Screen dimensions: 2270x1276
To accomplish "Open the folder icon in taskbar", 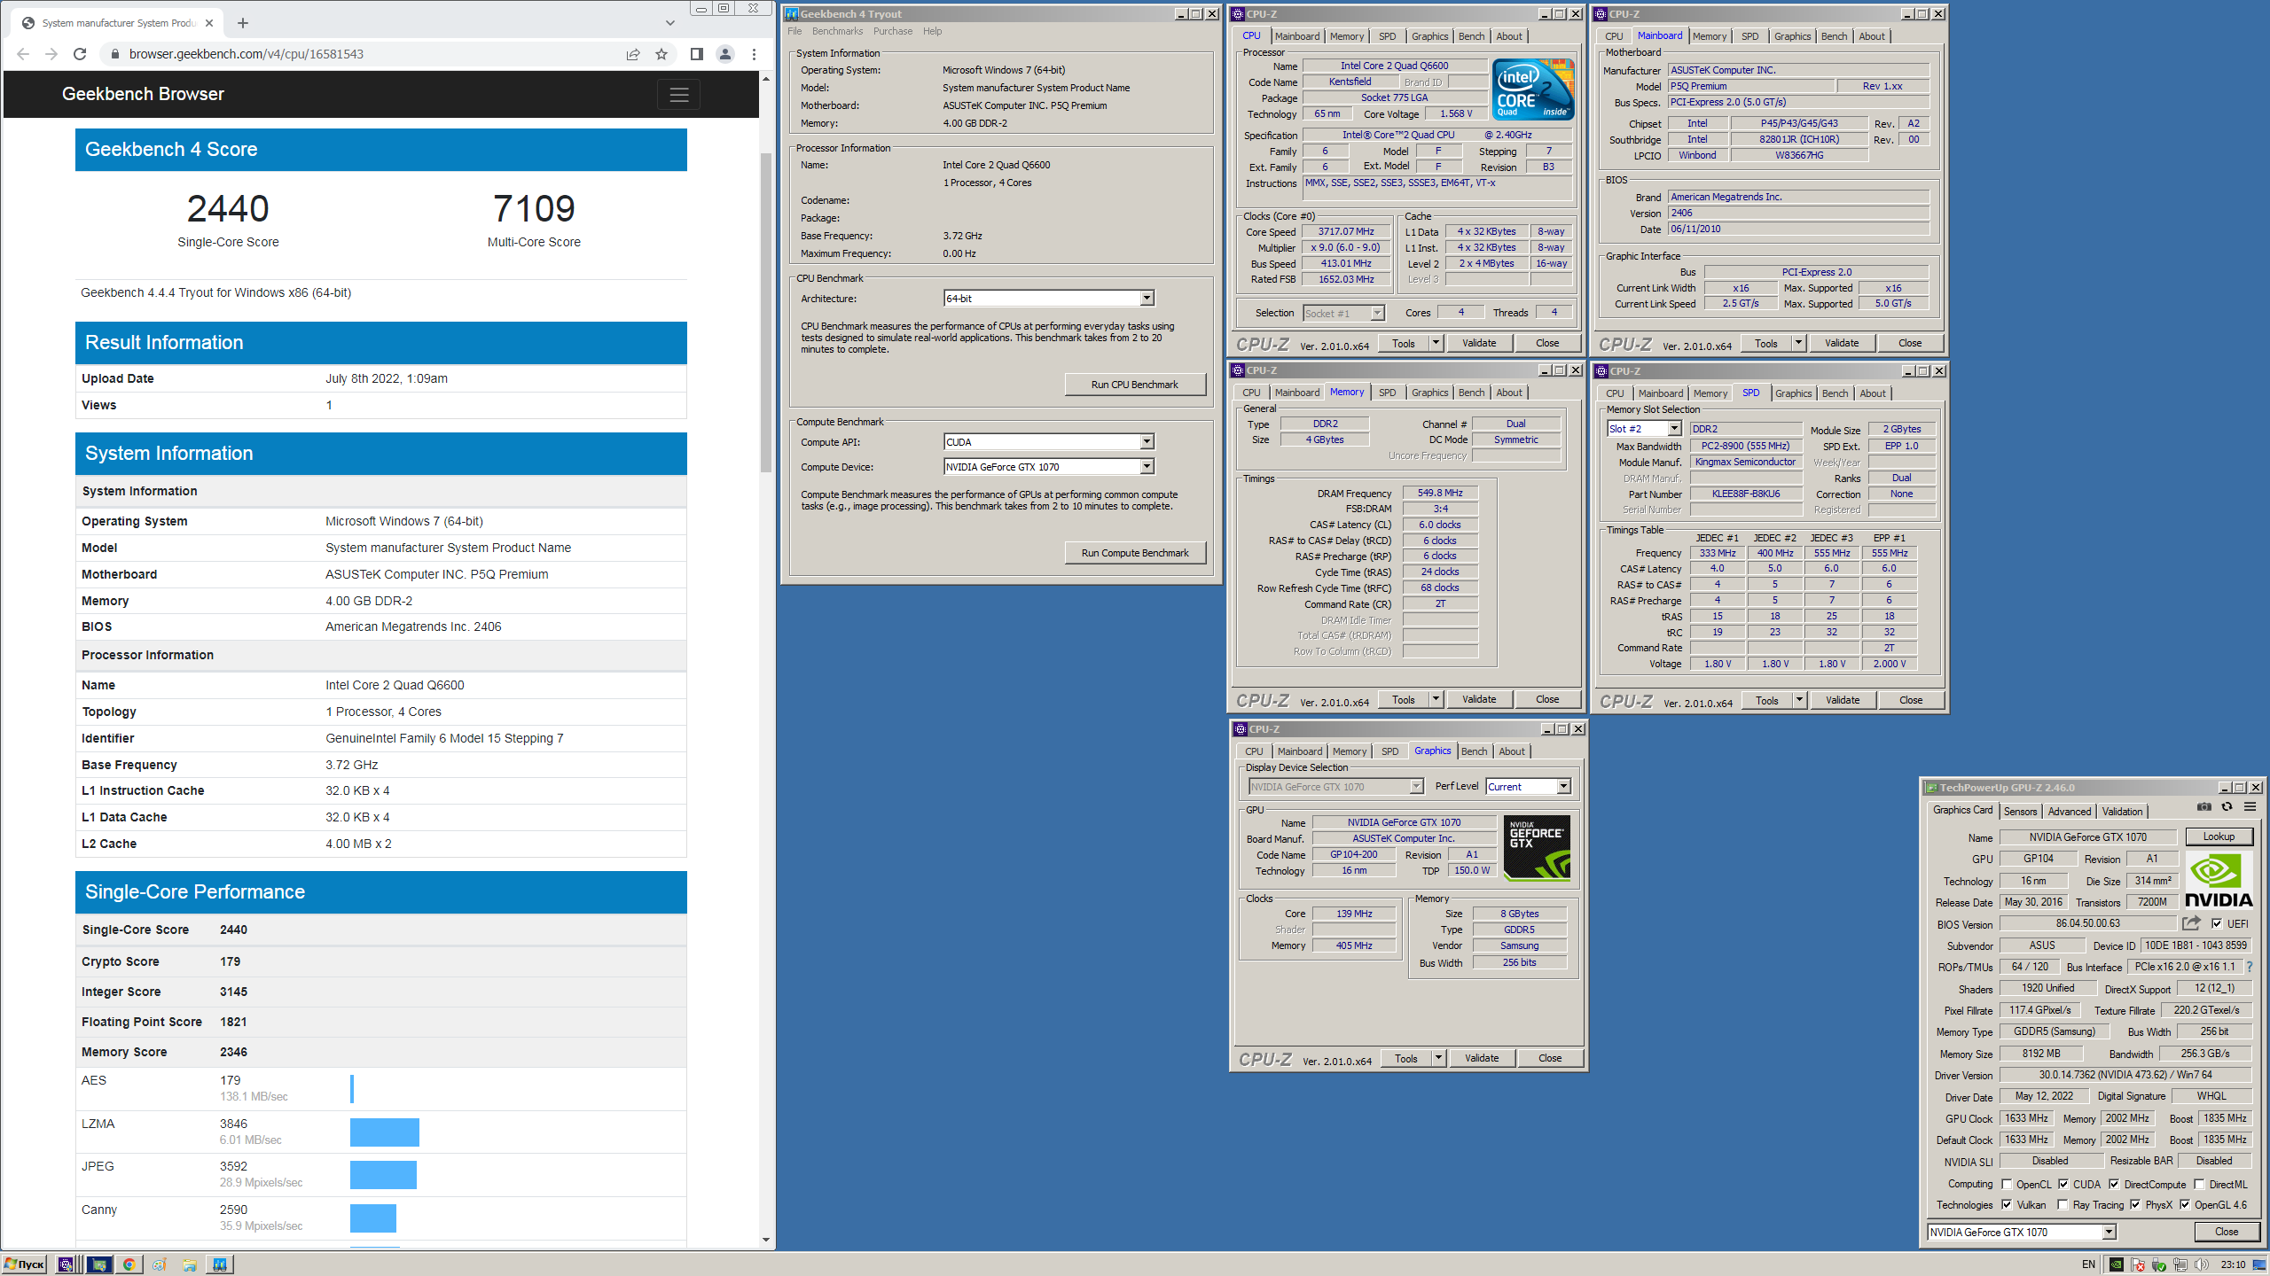I will (x=189, y=1264).
